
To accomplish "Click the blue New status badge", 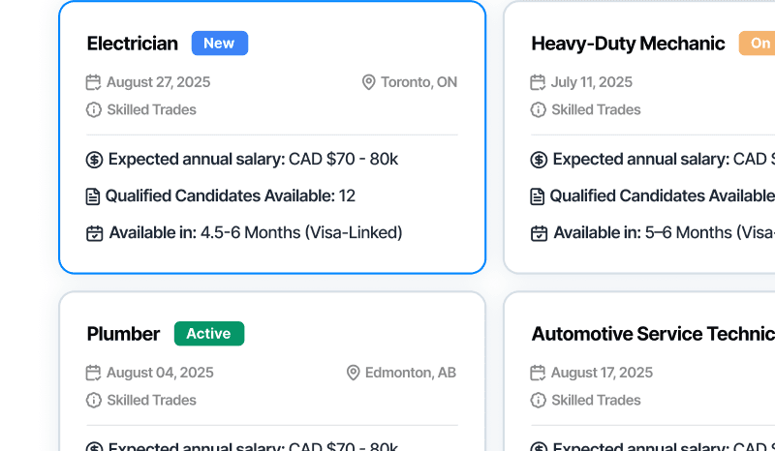I will pyautogui.click(x=220, y=44).
